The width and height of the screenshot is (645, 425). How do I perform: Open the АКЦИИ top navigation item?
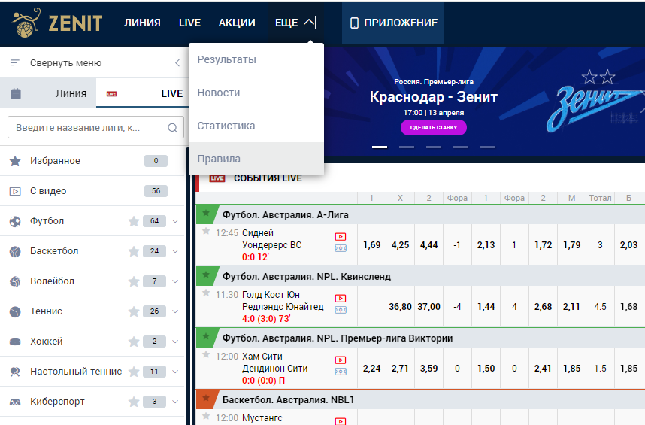[x=237, y=23]
